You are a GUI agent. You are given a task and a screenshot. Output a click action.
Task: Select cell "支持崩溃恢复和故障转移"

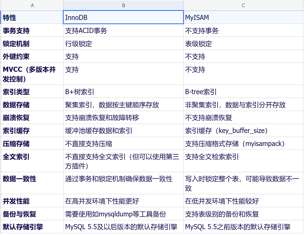123,117
